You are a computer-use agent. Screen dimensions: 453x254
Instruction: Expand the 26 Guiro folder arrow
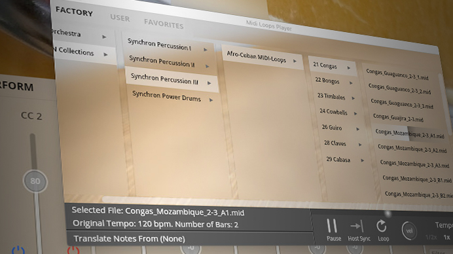tap(358, 129)
